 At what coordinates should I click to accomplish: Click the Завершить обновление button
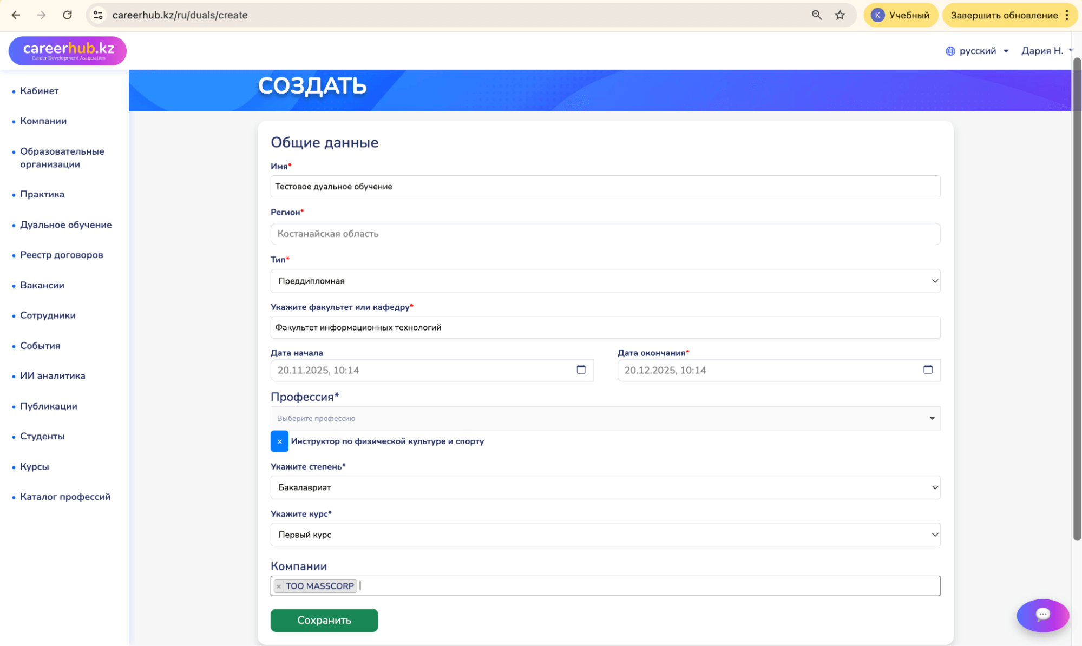(x=1004, y=15)
